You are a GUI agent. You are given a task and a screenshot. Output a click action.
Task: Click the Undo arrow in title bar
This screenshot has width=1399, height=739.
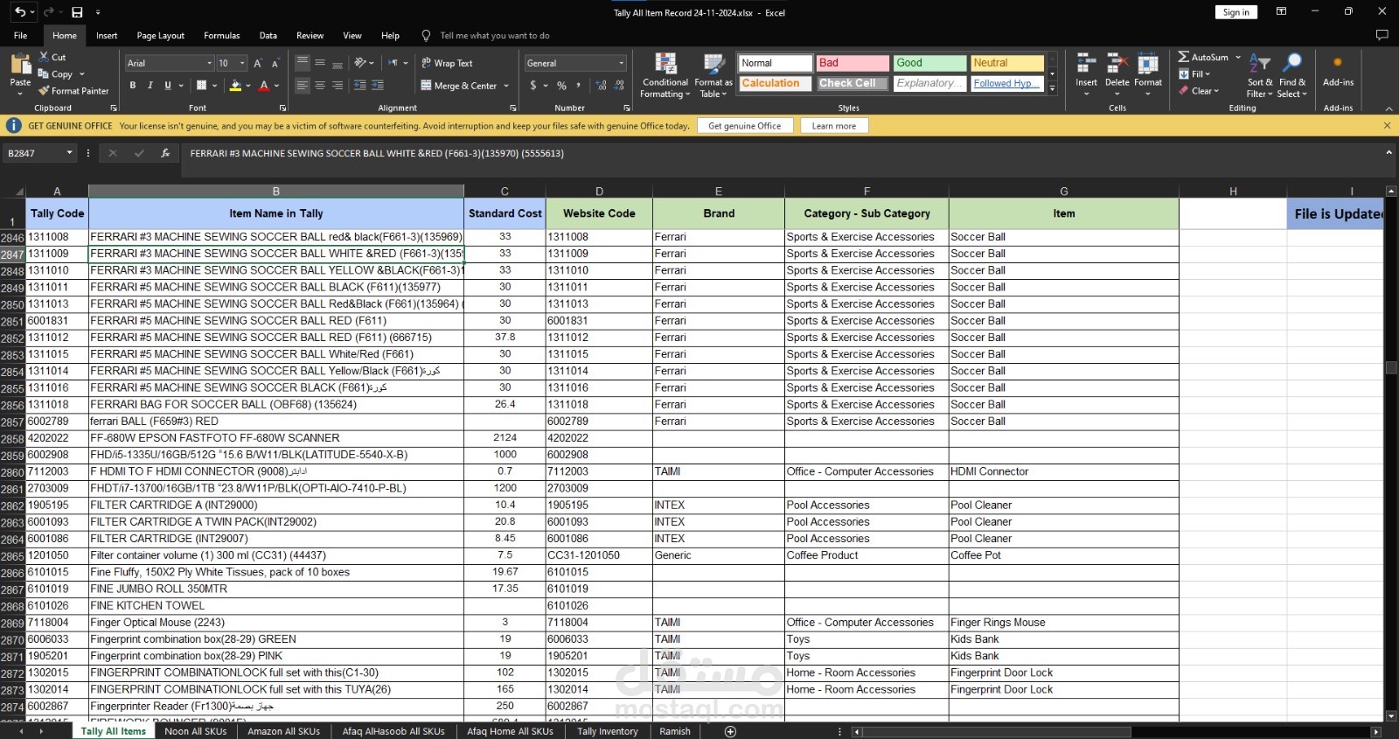pyautogui.click(x=20, y=12)
